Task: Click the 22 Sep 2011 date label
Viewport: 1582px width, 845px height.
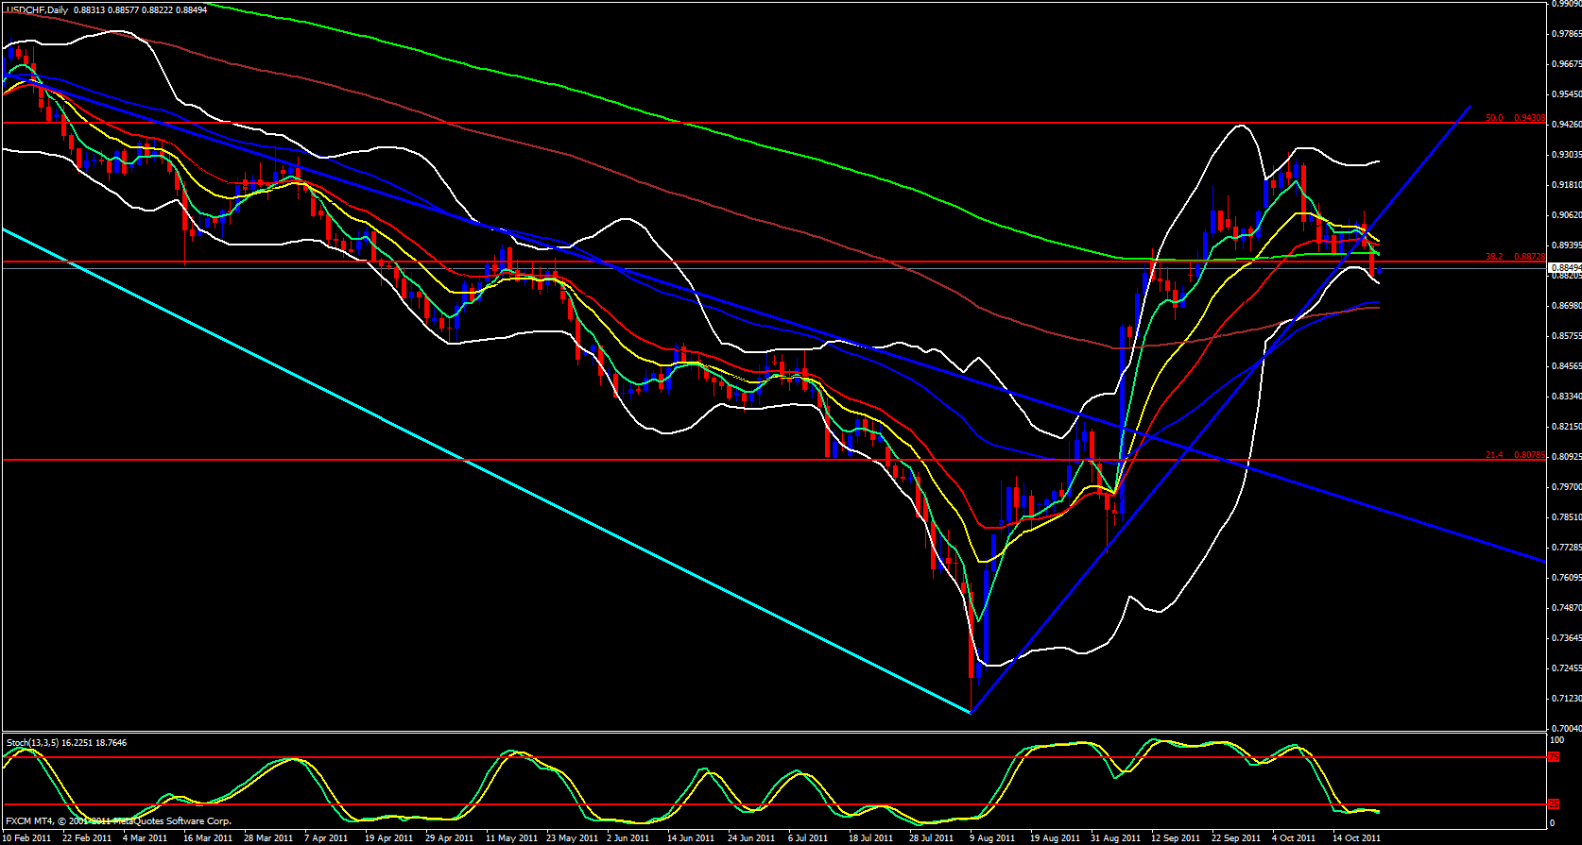Action: pyautogui.click(x=1236, y=838)
